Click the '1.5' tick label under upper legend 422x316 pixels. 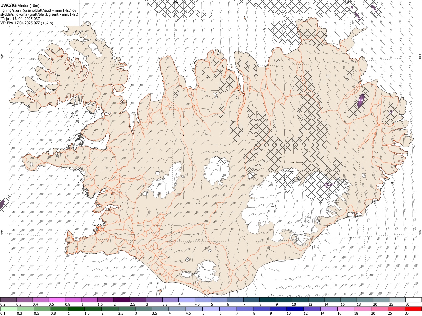click(100, 304)
